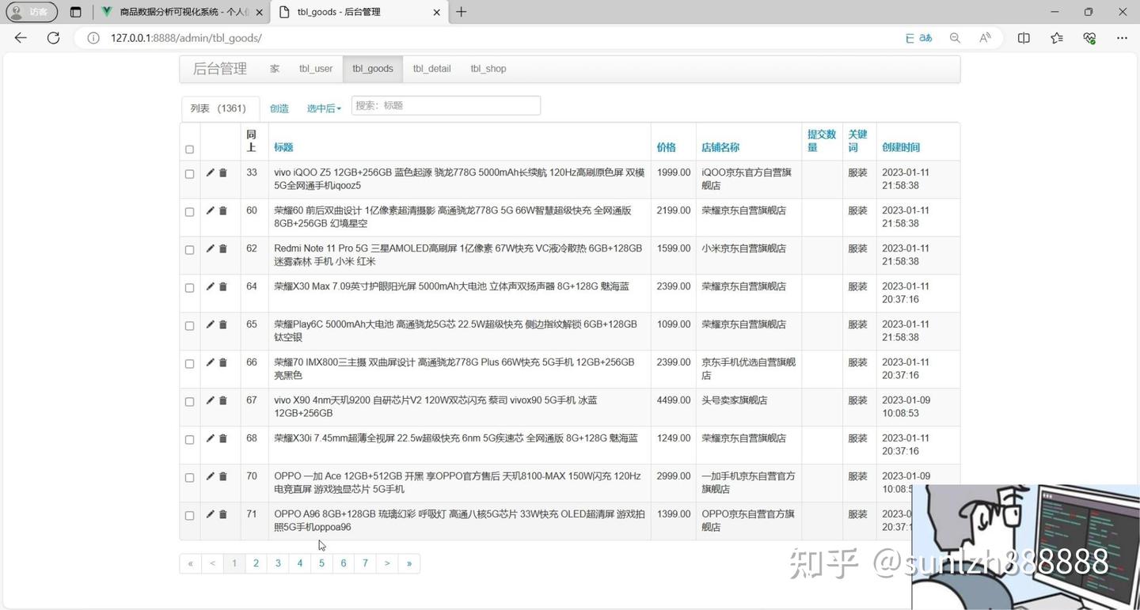Go to pagination page 7
Viewport: 1140px width, 610px height.
[365, 563]
